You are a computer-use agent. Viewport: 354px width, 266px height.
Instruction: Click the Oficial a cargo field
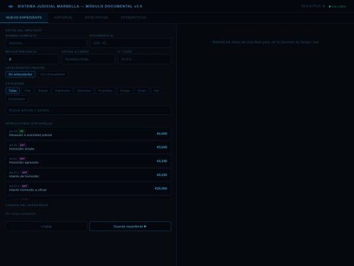pos(88,59)
